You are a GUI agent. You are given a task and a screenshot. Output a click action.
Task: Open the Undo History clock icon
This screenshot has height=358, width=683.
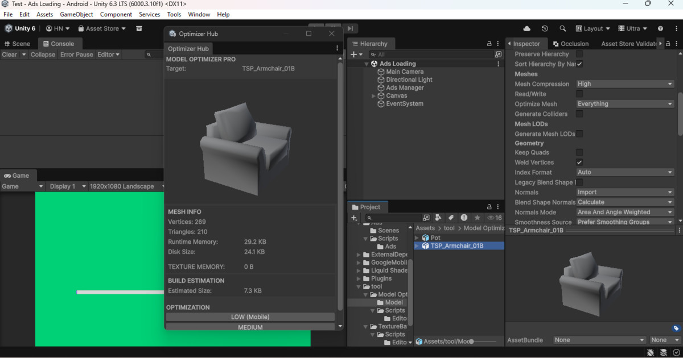tap(545, 28)
